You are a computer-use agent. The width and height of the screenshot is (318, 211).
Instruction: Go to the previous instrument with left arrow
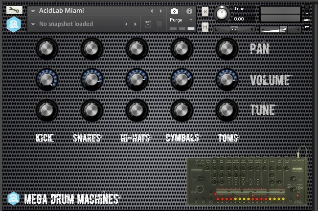click(x=152, y=11)
